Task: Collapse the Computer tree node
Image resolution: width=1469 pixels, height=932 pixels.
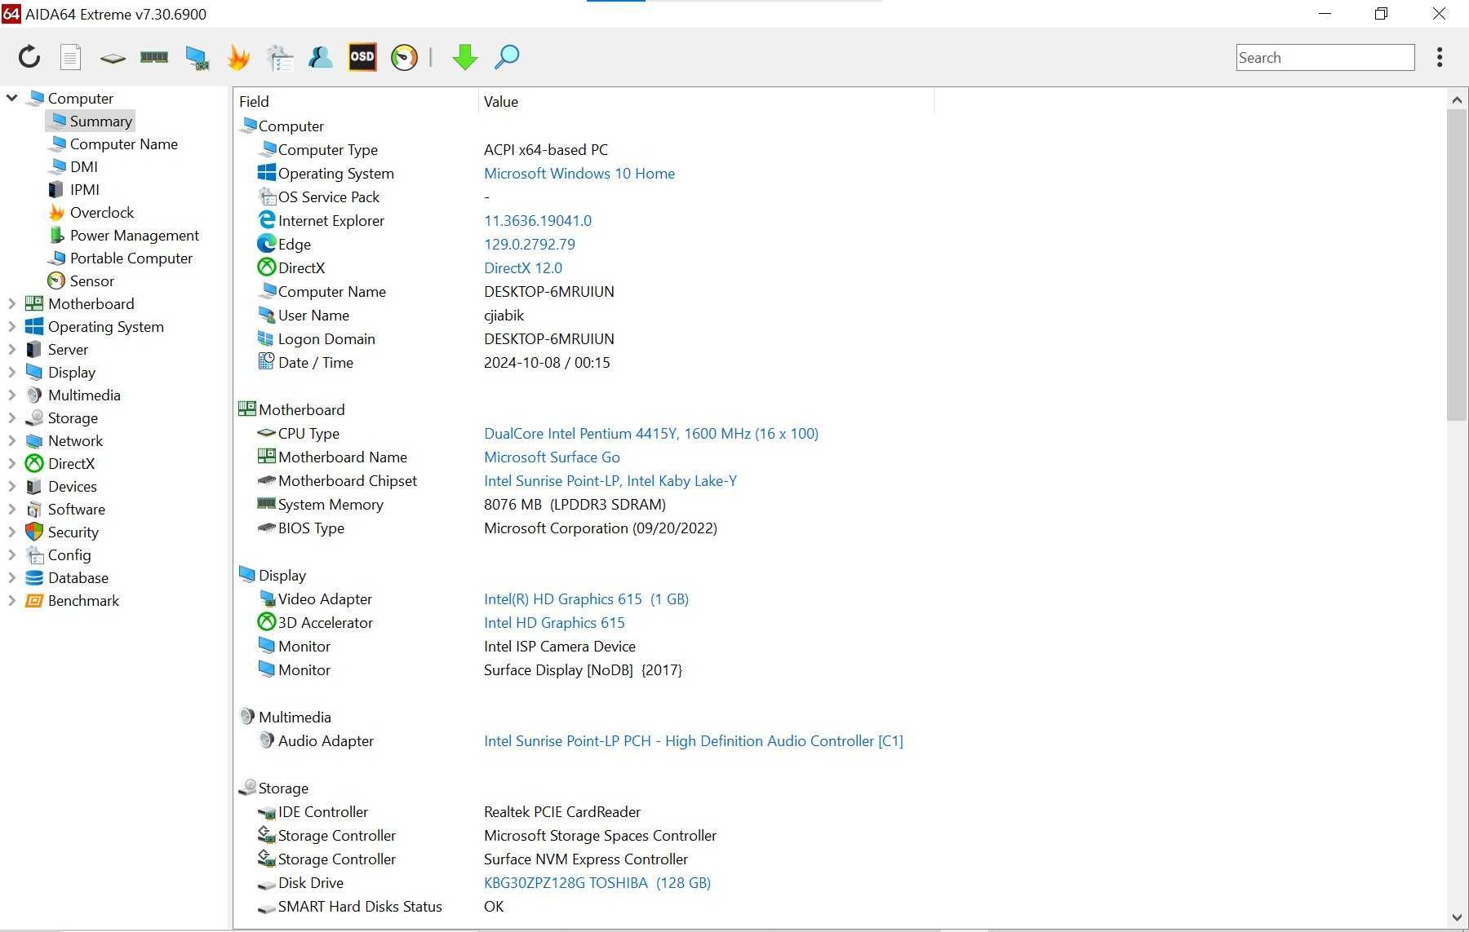Action: pos(11,98)
